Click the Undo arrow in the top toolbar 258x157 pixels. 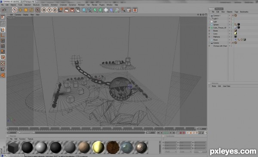pos(4,10)
